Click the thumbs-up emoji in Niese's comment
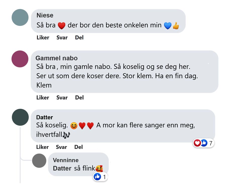The image size is (239, 186). 176,25
